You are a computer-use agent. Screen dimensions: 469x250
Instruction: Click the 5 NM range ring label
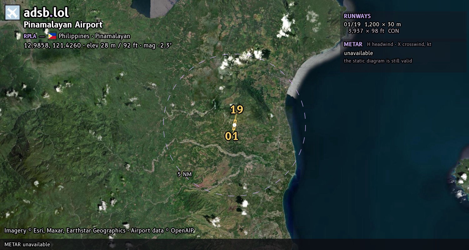coord(184,174)
